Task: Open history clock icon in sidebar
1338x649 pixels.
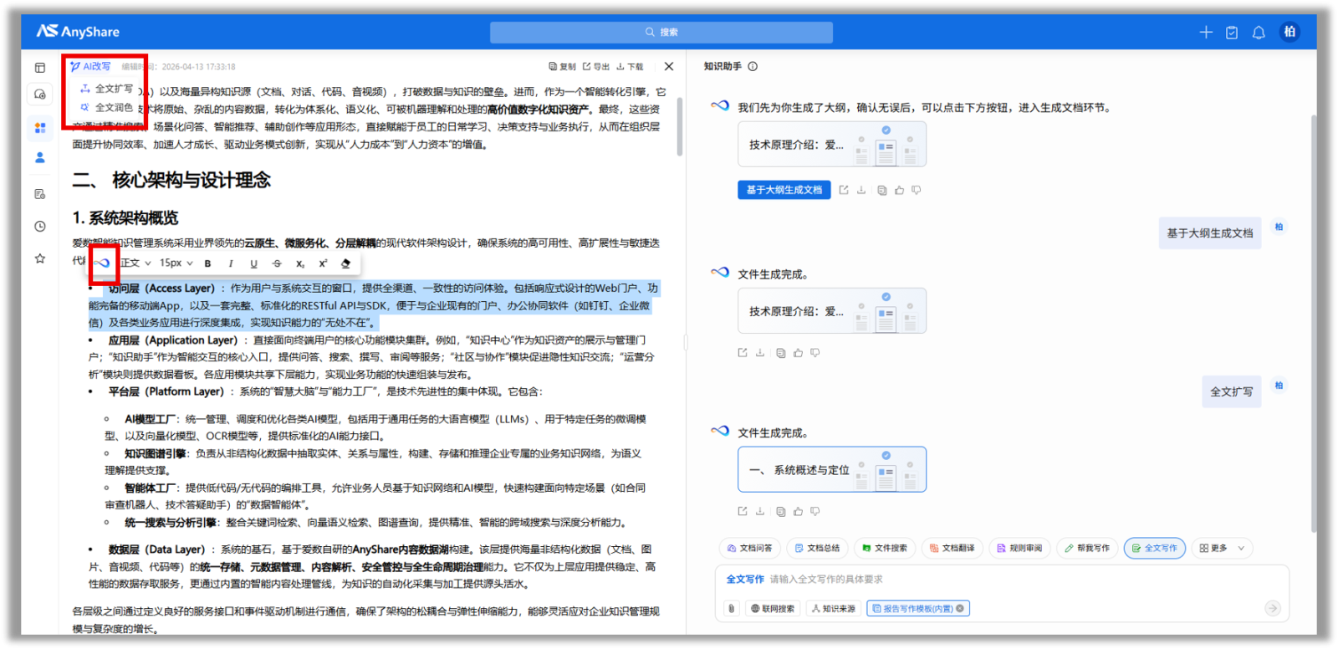Action: (40, 227)
